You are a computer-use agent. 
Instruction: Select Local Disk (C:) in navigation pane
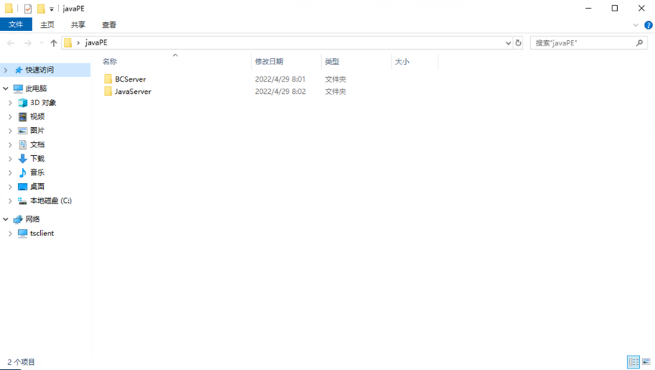[51, 201]
